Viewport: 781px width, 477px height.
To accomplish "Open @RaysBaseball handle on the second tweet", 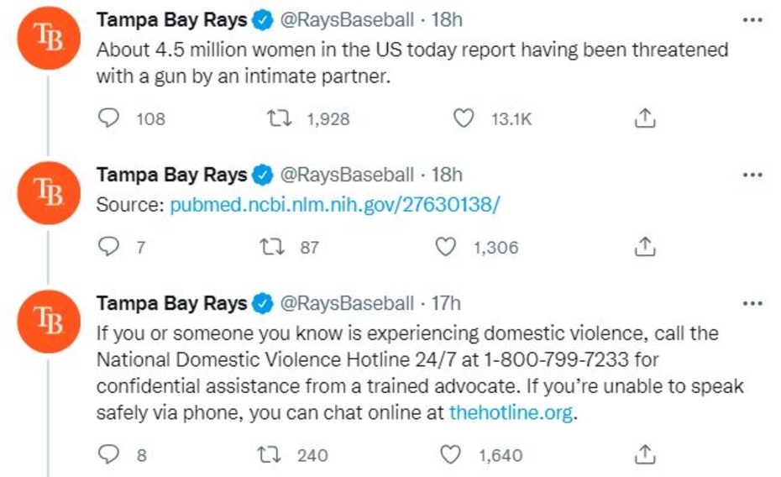I will pos(346,175).
